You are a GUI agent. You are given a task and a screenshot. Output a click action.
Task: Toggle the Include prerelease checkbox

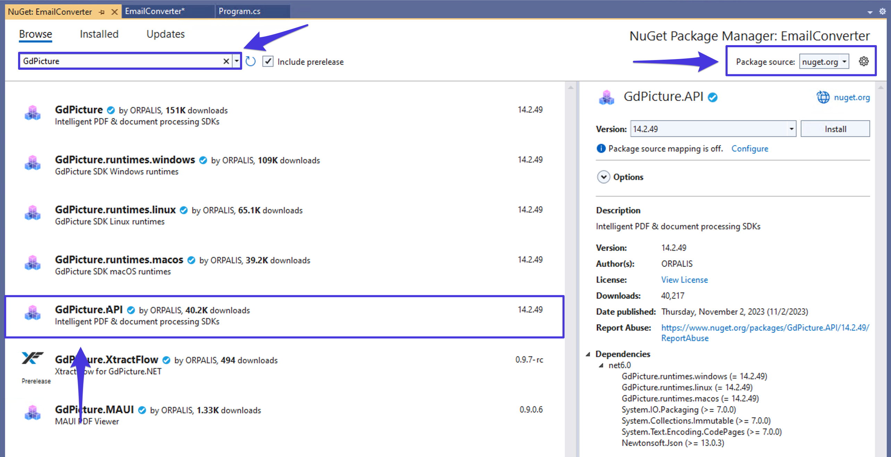(x=268, y=61)
